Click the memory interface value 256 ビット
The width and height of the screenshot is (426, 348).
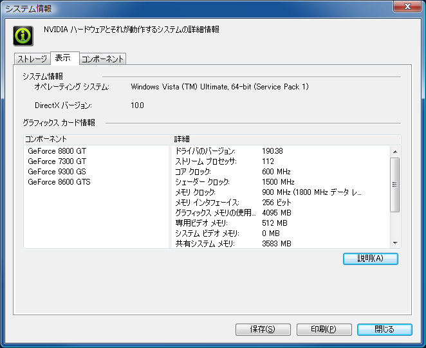[x=277, y=203]
